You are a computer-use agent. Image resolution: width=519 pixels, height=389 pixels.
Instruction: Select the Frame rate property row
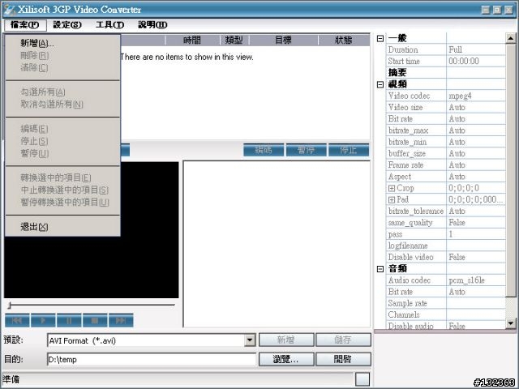click(x=446, y=165)
